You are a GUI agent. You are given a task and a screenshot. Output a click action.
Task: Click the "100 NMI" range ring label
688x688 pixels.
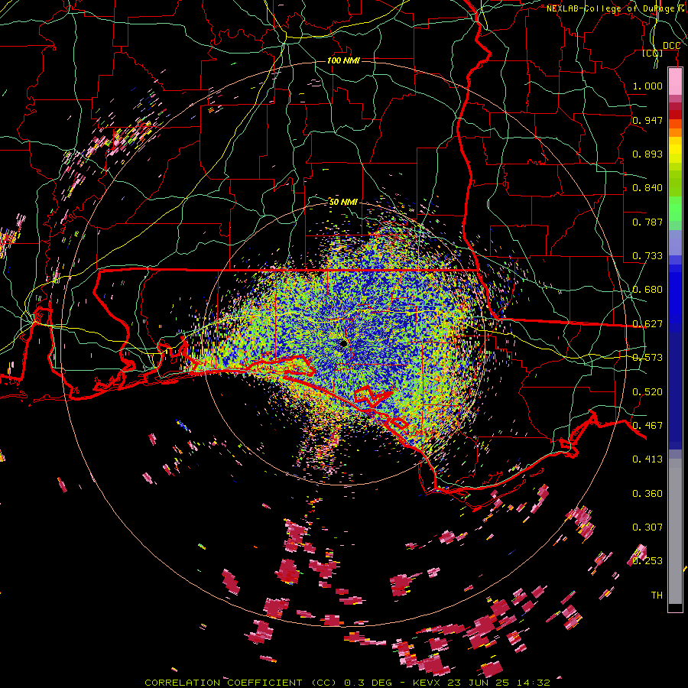coord(343,60)
